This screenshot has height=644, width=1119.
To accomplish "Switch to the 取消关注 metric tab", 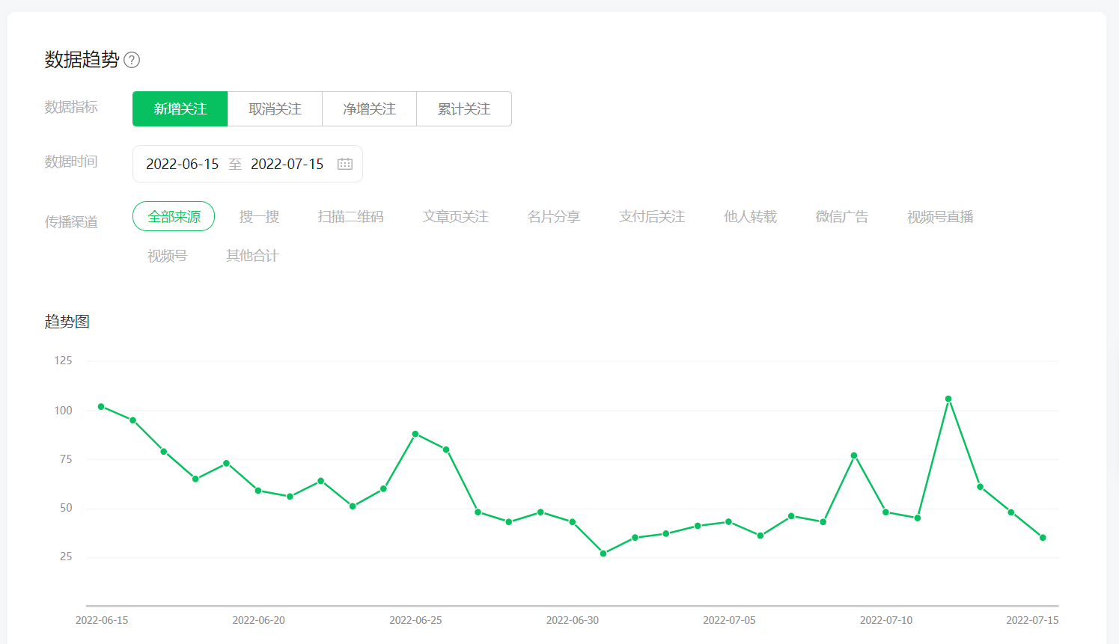I will (x=275, y=109).
